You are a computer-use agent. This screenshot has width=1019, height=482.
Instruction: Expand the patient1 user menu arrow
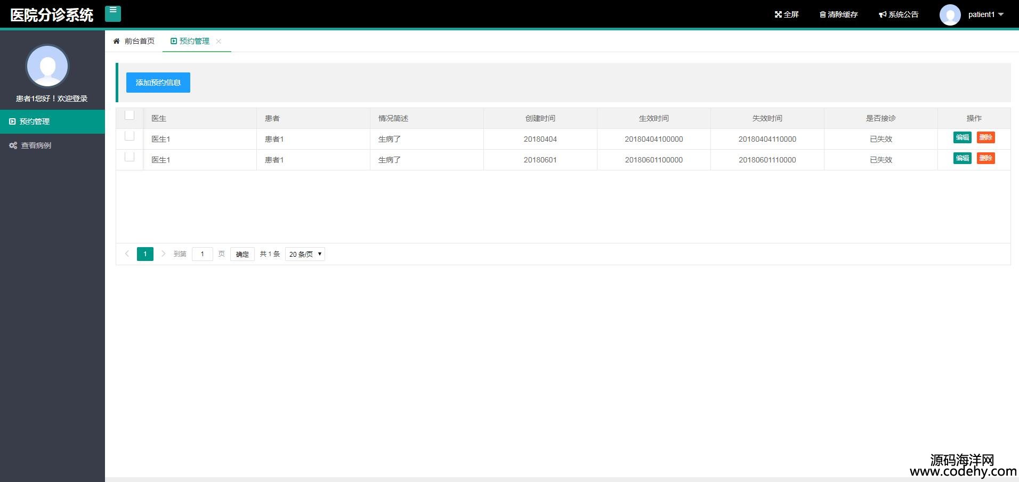[1000, 14]
